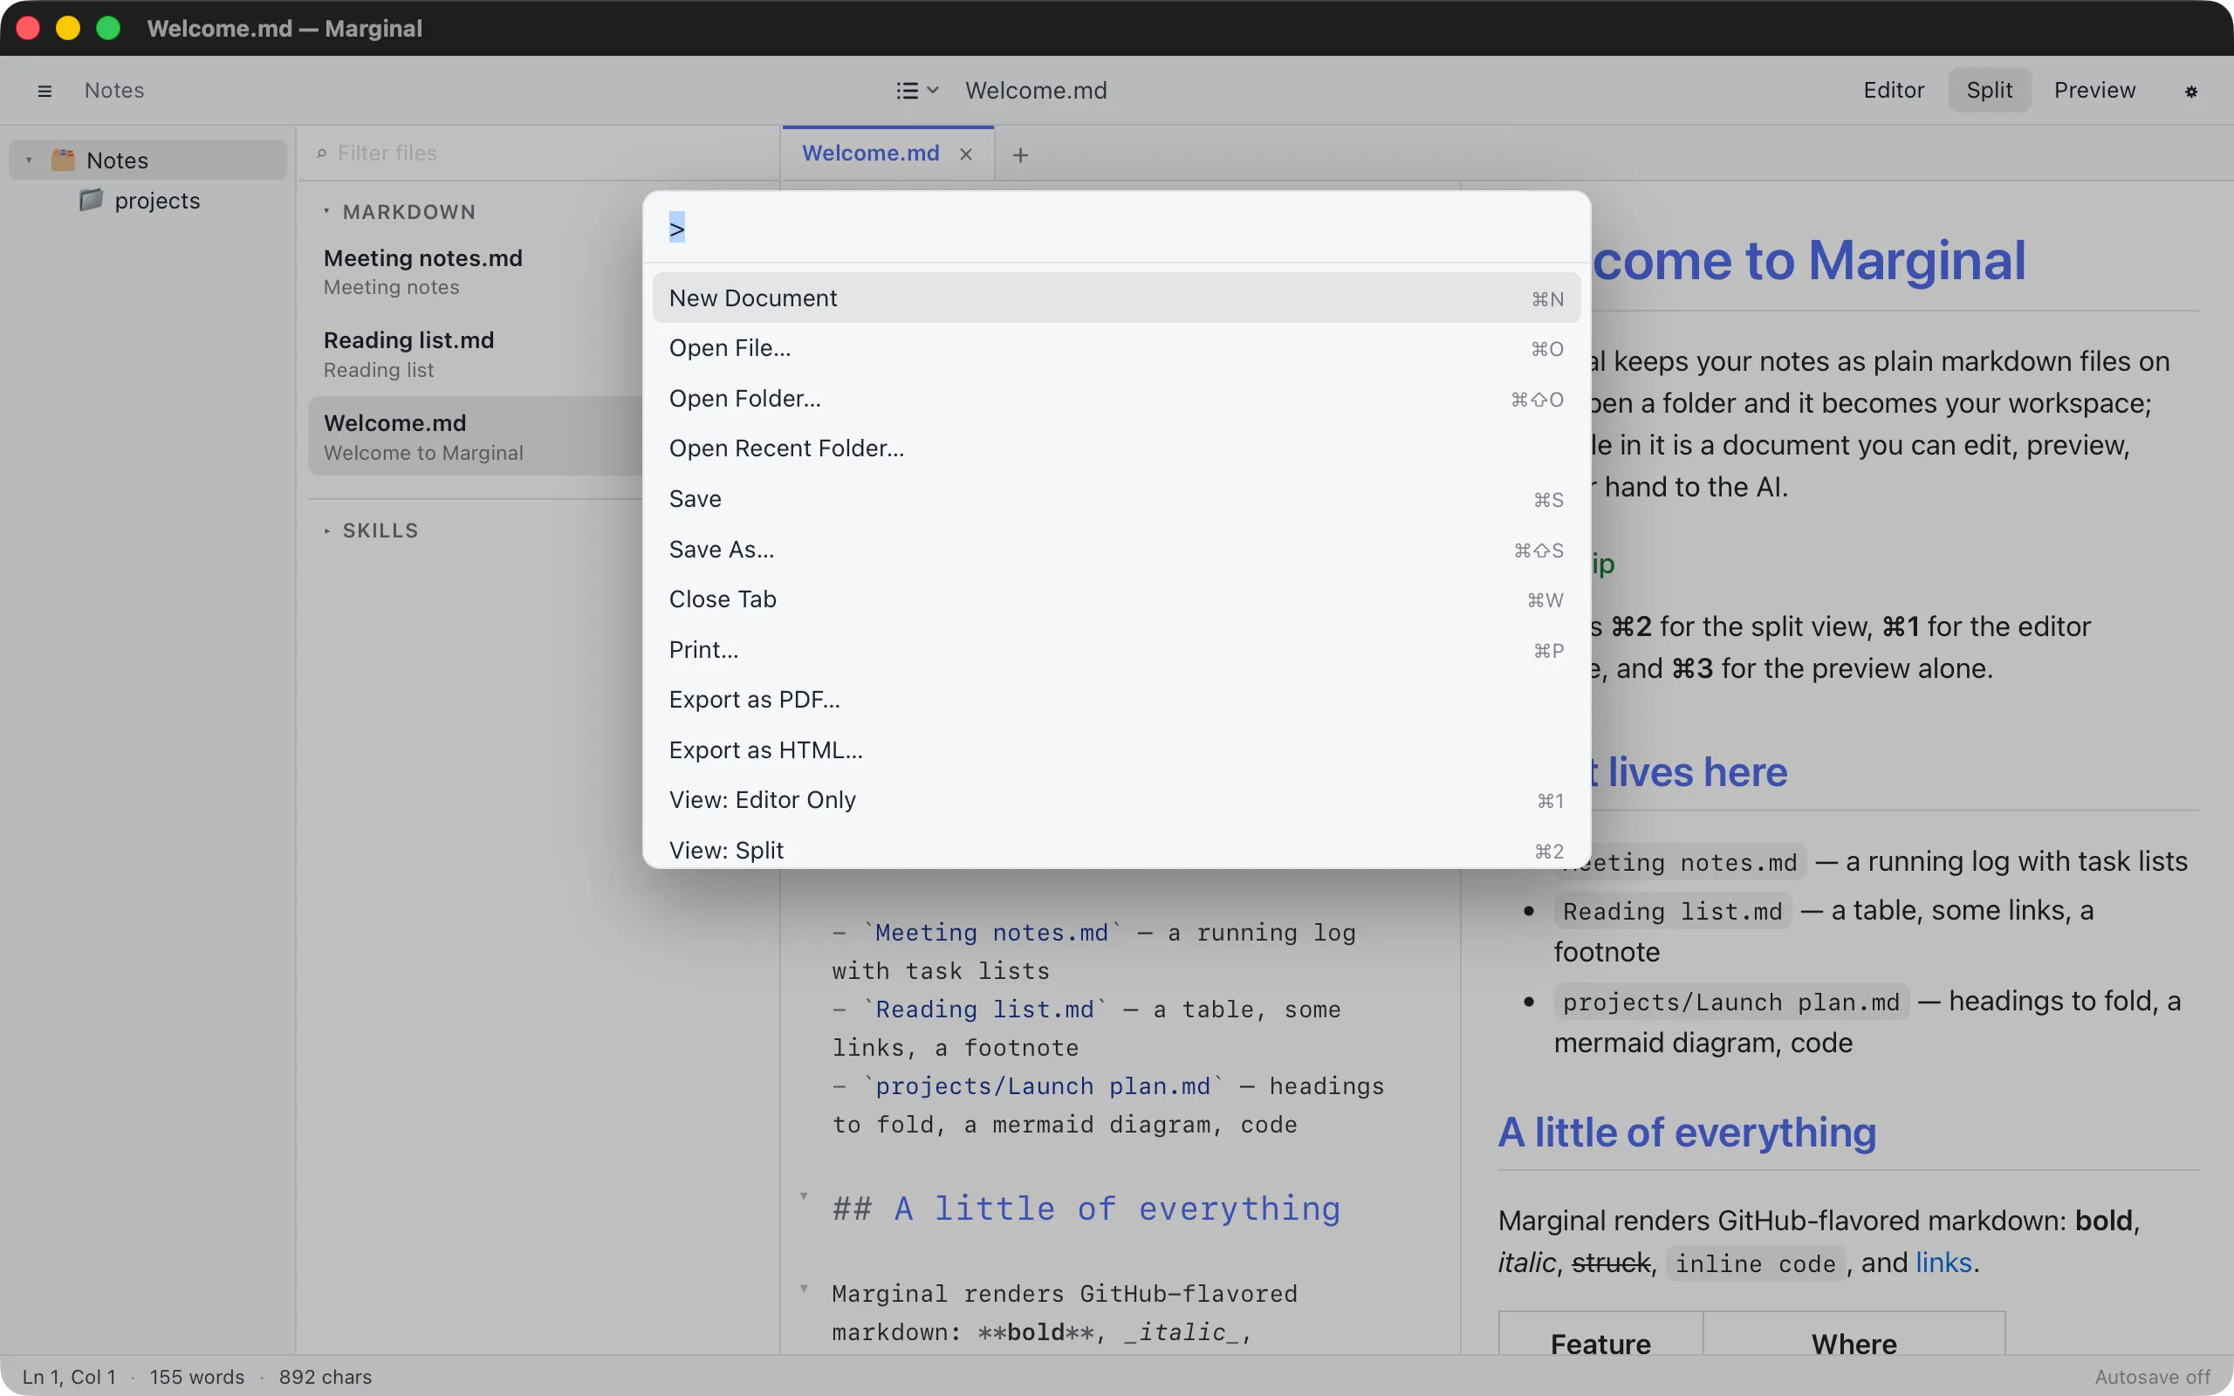Image resolution: width=2234 pixels, height=1396 pixels.
Task: Toggle Autosave off in status bar
Action: pos(2152,1377)
